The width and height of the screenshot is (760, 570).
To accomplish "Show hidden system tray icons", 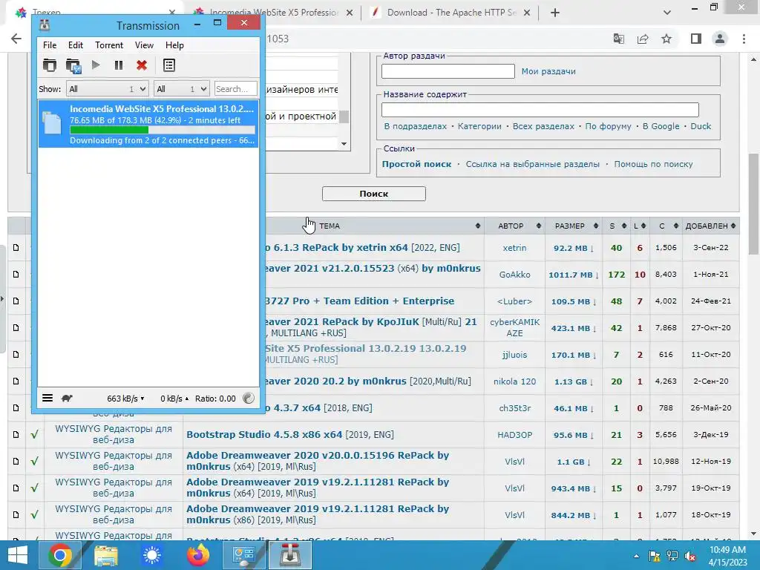I will click(636, 556).
